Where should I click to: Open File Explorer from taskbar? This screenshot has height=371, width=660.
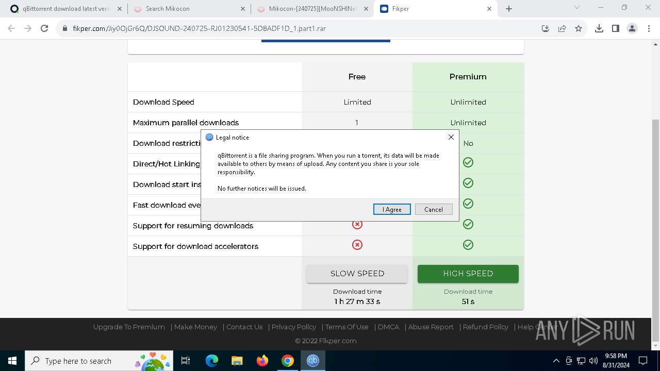click(237, 361)
